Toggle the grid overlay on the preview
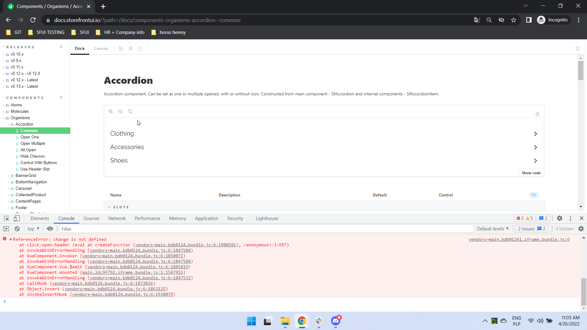This screenshot has height=330, width=587. click(x=130, y=48)
